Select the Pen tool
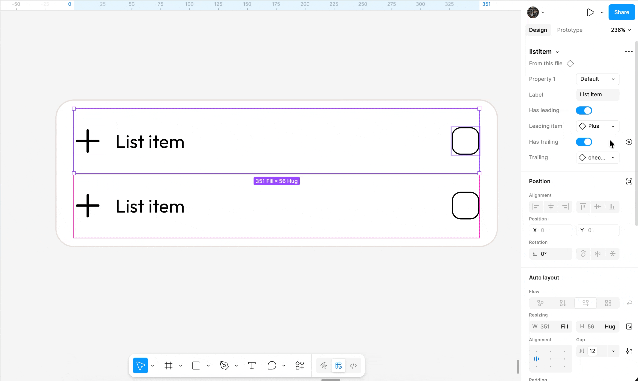Image resolution: width=638 pixels, height=381 pixels. point(224,365)
